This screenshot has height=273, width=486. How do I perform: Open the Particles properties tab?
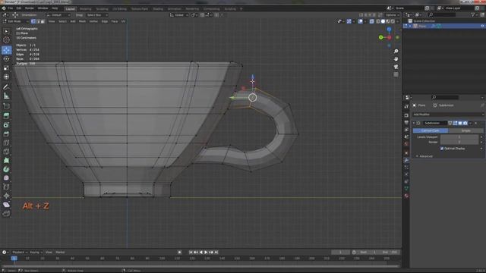tap(406, 167)
